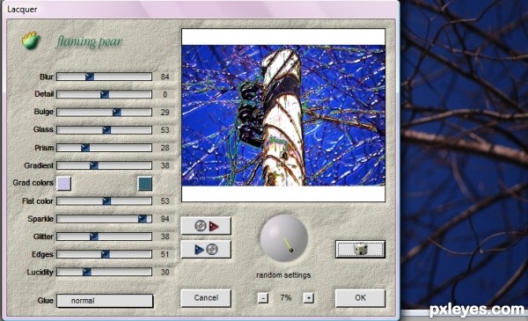
Task: Click the Prism slider handle
Action: [85, 148]
